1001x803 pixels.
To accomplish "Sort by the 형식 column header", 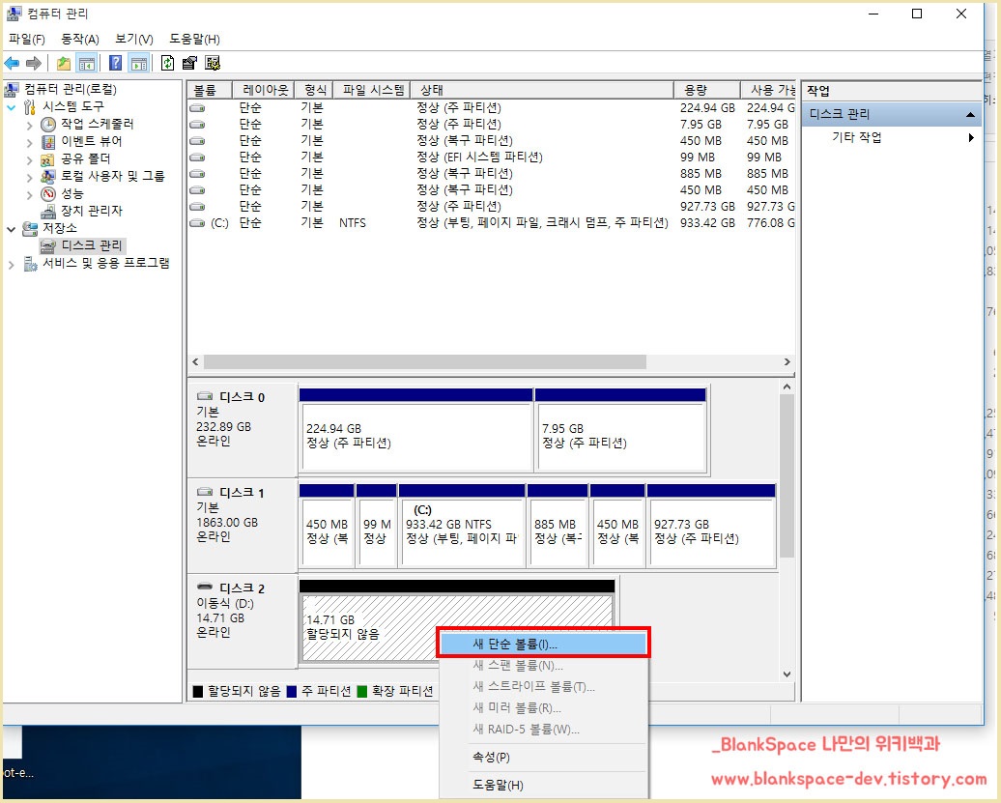I will pyautogui.click(x=314, y=90).
